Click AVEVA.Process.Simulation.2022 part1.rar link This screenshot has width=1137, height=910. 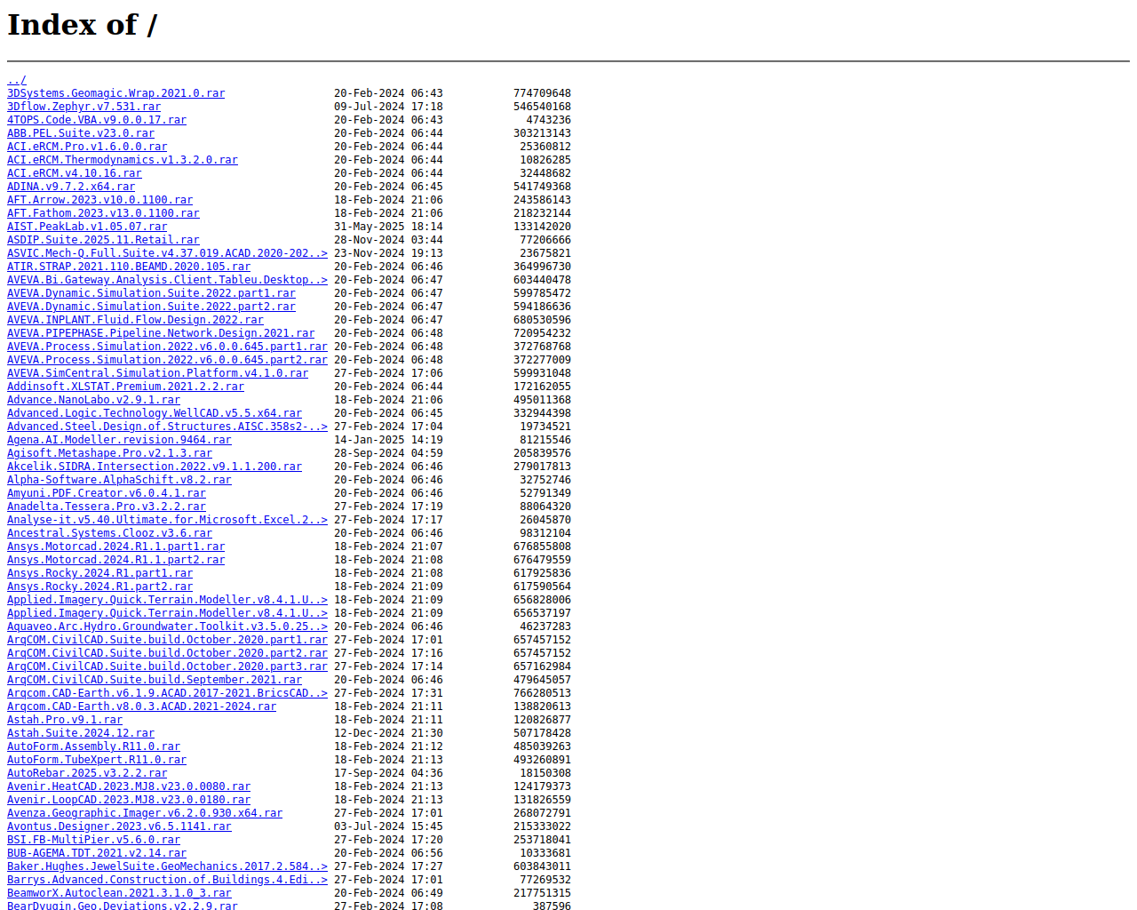[x=167, y=347]
